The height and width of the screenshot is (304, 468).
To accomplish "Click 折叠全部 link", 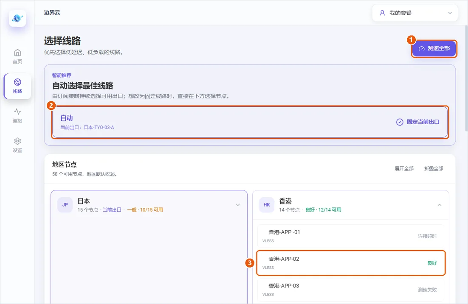I will (x=433, y=169).
